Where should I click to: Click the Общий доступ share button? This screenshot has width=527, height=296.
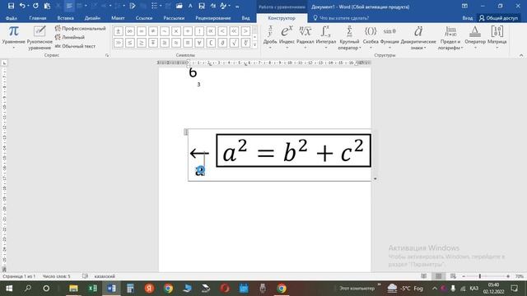click(x=498, y=18)
